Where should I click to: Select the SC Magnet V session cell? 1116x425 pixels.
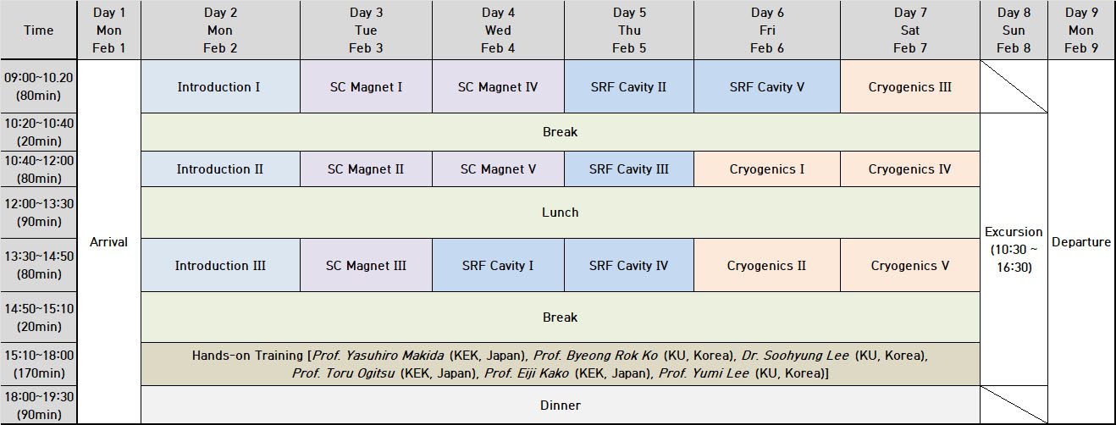[498, 169]
